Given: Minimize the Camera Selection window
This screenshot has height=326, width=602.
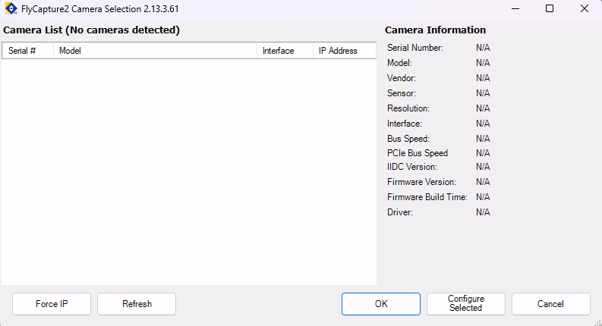Looking at the screenshot, I should [515, 9].
